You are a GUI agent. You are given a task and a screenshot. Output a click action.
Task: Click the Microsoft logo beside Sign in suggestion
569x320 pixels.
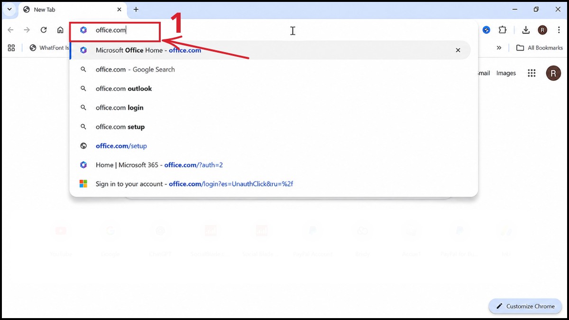pyautogui.click(x=83, y=184)
